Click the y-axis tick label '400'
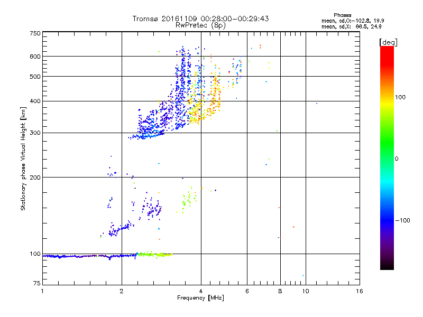Screen dimensions: 423x317 35,101
